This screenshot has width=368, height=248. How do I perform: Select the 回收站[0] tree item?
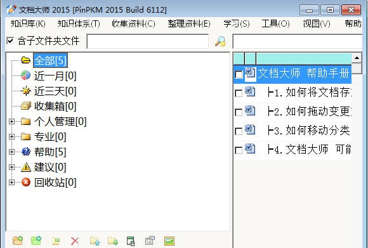[55, 182]
